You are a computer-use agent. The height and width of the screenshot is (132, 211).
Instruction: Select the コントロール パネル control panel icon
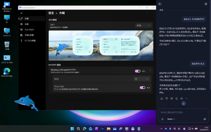7,59
